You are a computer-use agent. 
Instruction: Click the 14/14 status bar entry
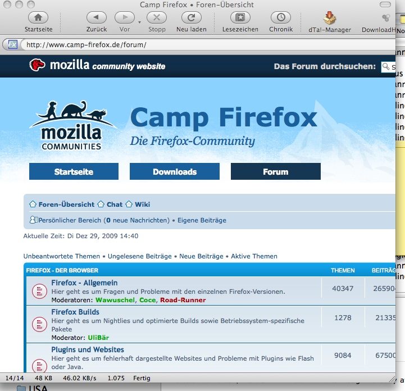tap(15, 378)
